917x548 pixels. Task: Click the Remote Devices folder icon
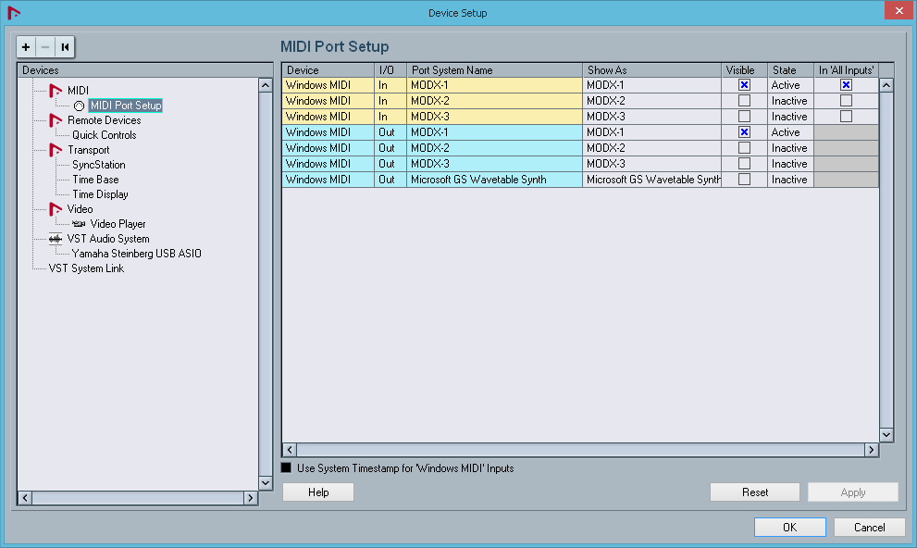[56, 120]
